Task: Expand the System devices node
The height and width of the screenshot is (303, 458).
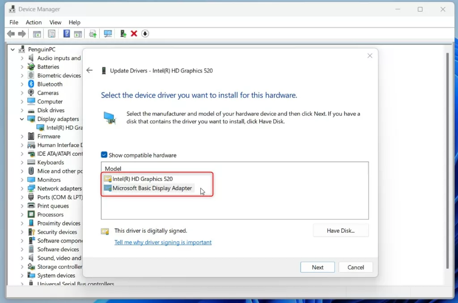Action: point(22,276)
